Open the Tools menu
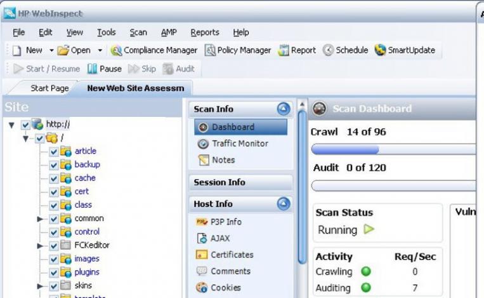 coord(106,32)
